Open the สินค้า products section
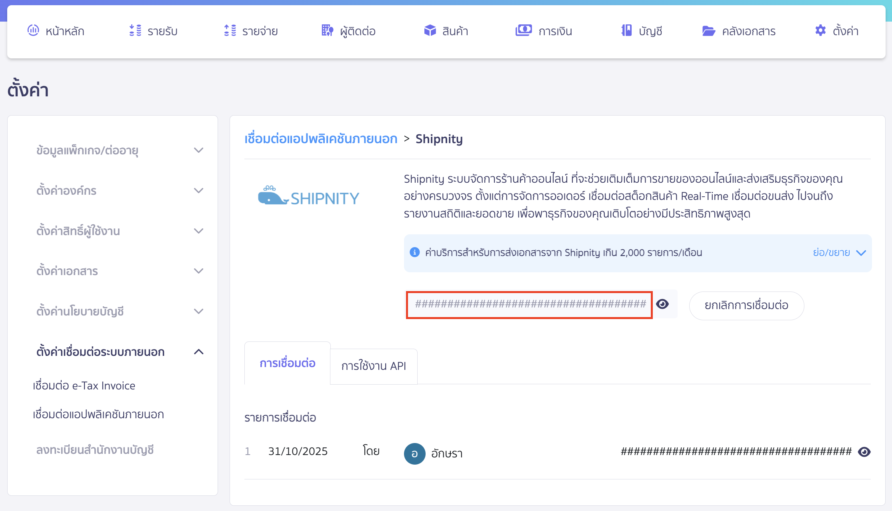The height and width of the screenshot is (511, 892). 445,31
